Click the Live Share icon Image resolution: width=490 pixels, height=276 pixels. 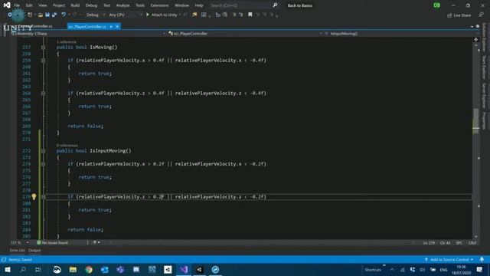tap(449, 15)
